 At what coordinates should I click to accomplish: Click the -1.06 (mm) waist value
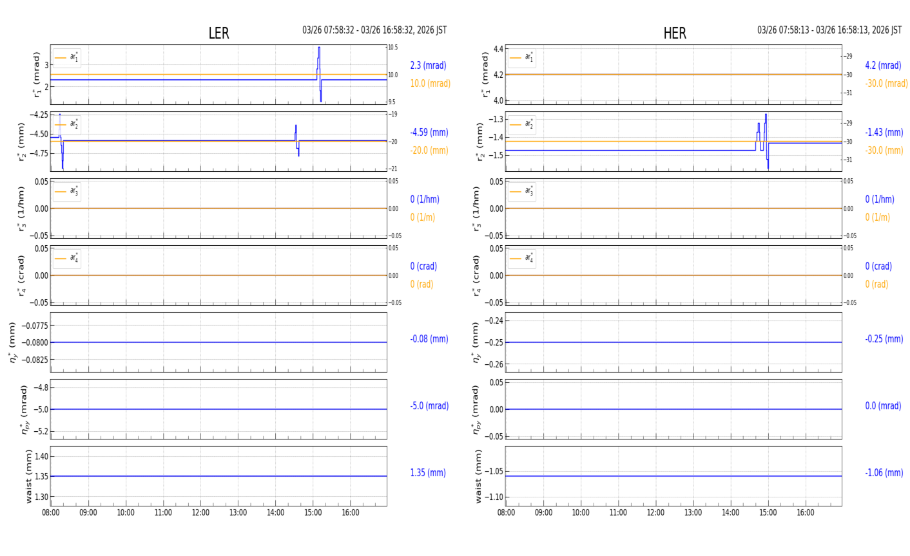884,473
